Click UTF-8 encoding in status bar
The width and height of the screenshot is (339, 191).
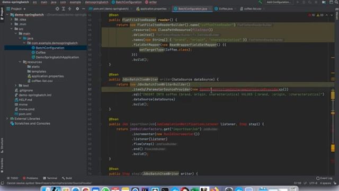(x=313, y=183)
